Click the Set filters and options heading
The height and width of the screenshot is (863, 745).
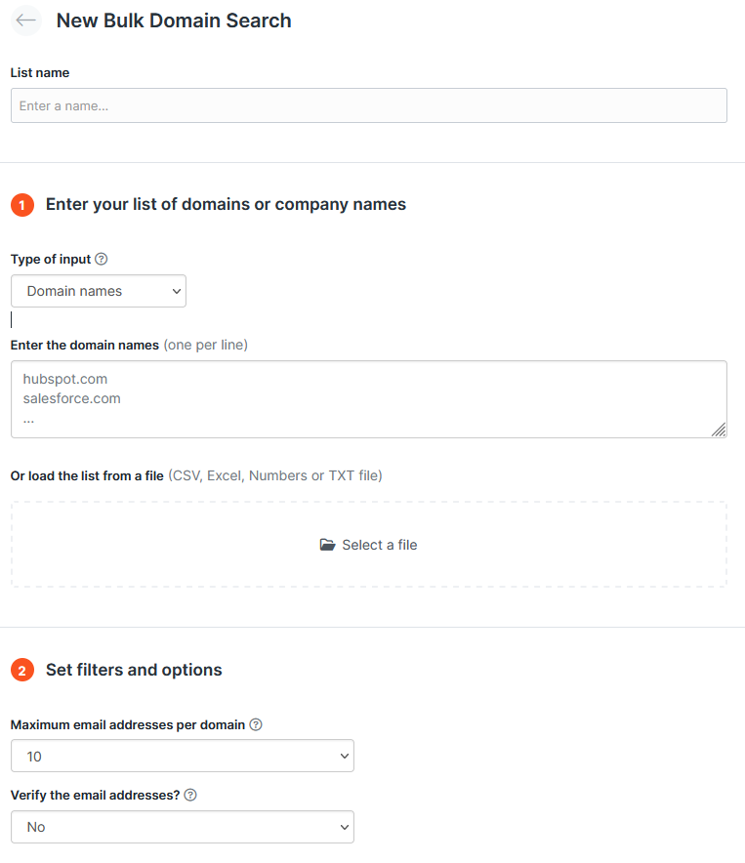134,670
